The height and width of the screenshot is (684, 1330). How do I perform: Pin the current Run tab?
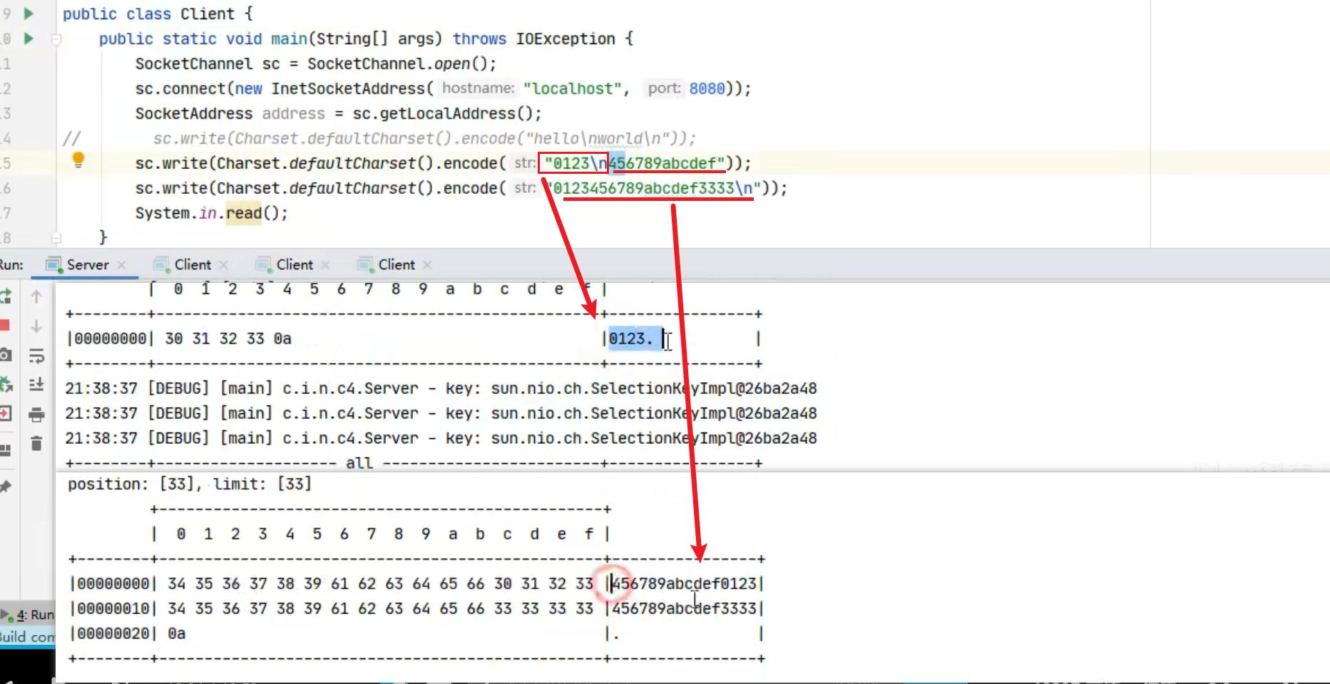(5, 486)
